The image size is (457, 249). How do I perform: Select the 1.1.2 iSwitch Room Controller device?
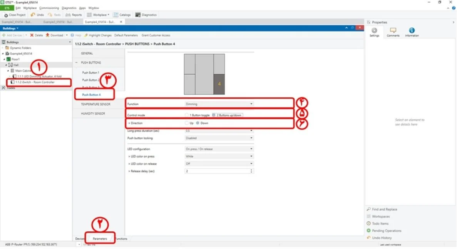point(35,82)
